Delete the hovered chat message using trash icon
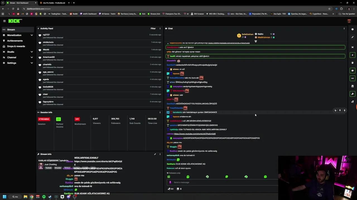Viewport: 357px width, 200px height. pyautogui.click(x=344, y=111)
